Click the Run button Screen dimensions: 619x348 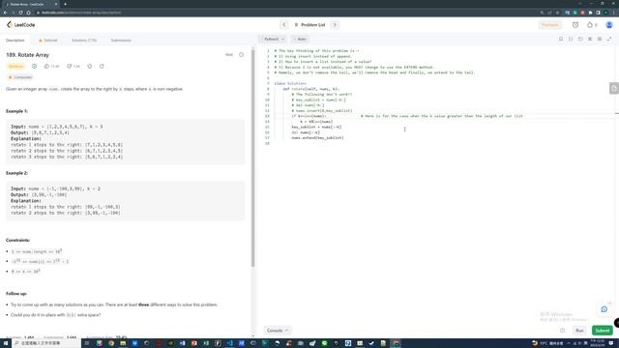tap(579, 331)
